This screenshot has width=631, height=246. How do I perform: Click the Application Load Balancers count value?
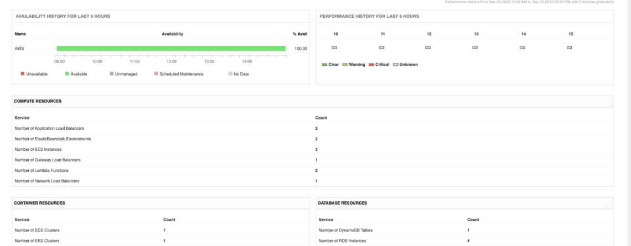316,128
